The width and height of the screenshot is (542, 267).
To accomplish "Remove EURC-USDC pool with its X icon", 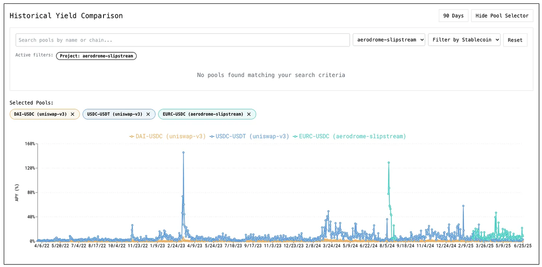I will click(x=249, y=114).
